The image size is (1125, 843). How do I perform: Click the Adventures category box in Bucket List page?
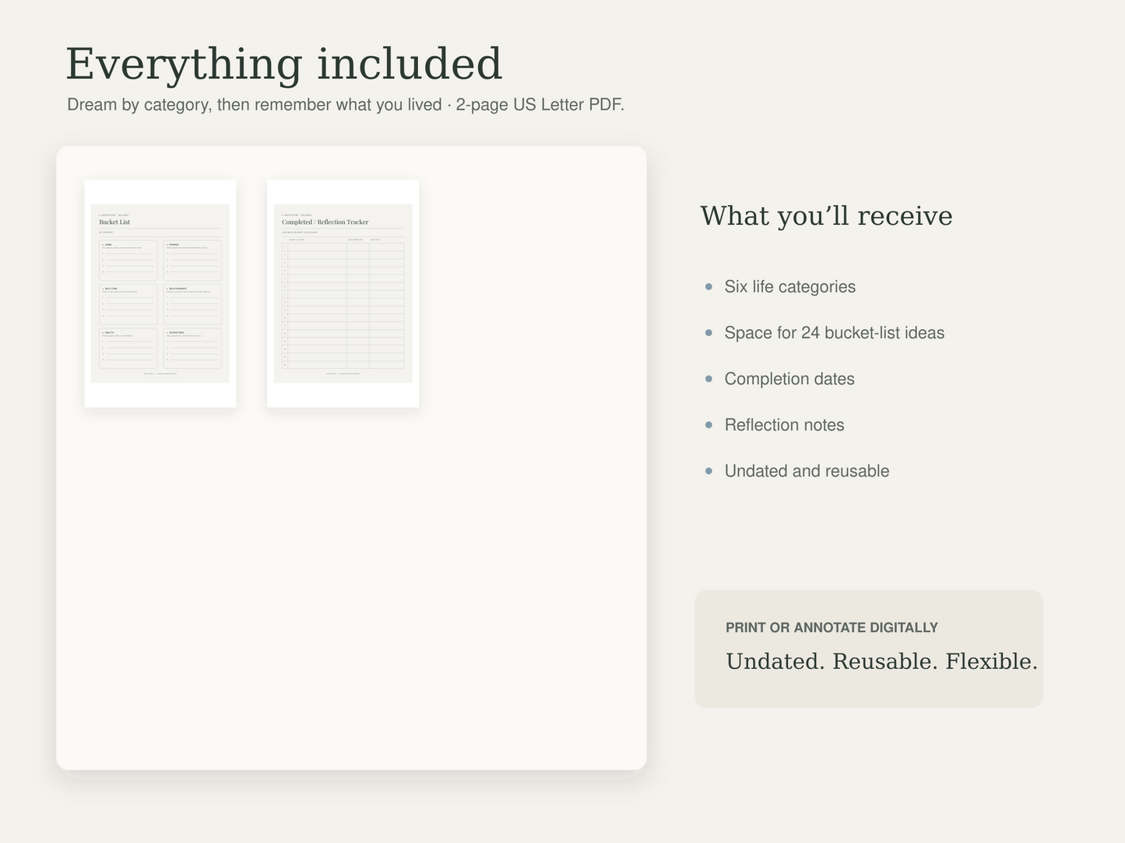(192, 348)
